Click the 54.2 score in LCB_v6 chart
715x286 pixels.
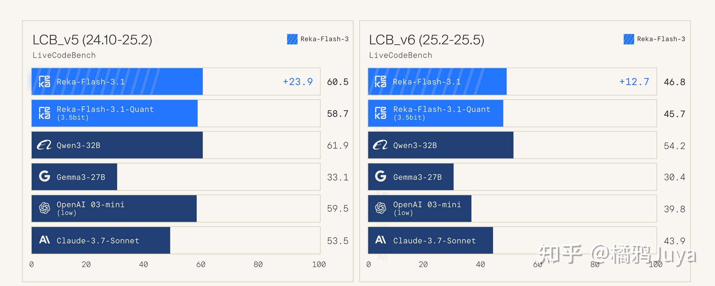point(674,146)
